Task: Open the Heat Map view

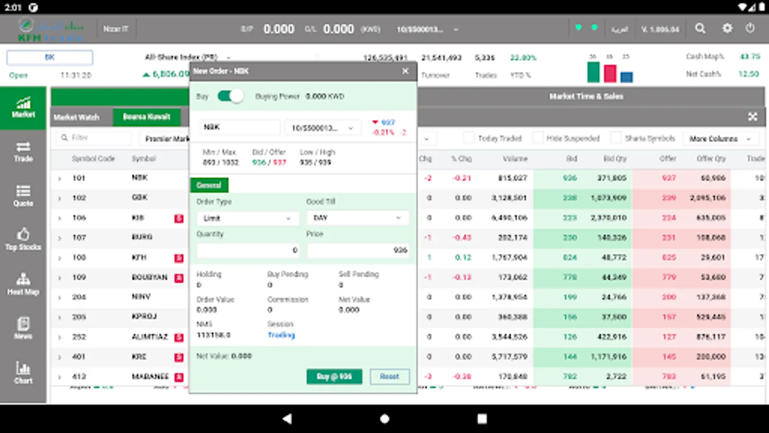Action: (23, 284)
